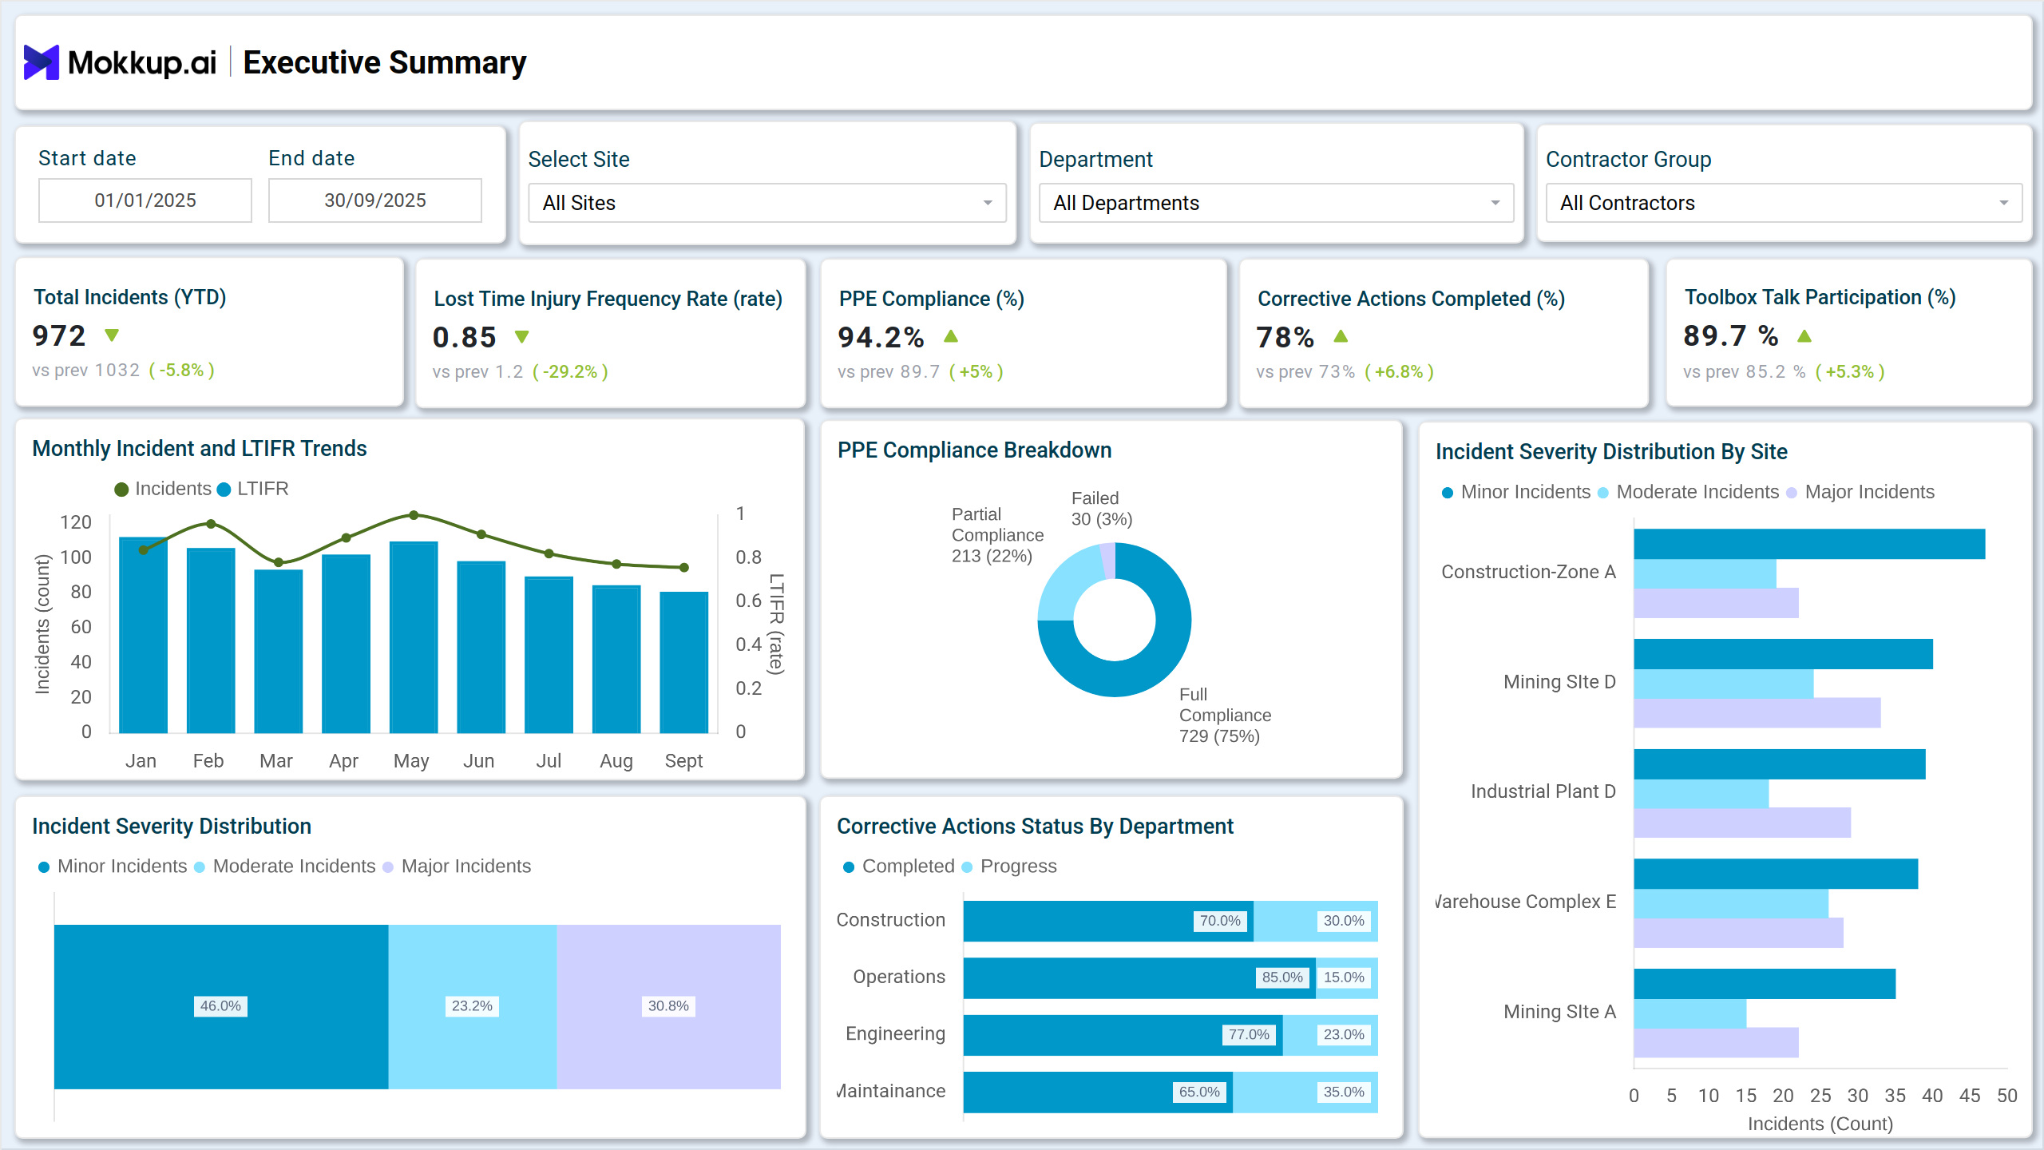Edit the End date field 30/09/2025
Viewport: 2044px width, 1150px height.
tap(375, 200)
